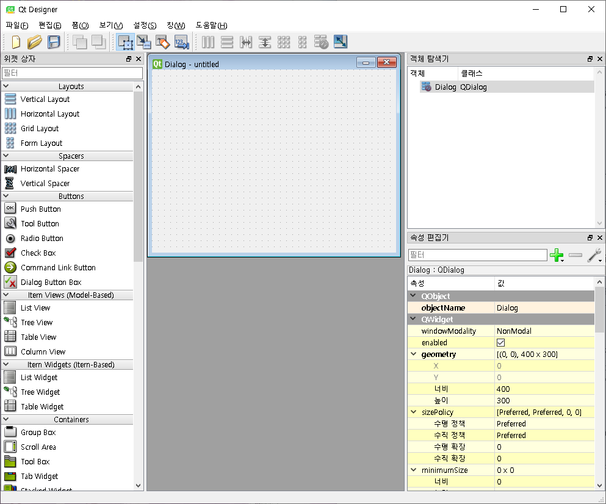Image resolution: width=606 pixels, height=504 pixels.
Task: Activate the Edit Signals/Slots mode icon
Action: tap(144, 41)
